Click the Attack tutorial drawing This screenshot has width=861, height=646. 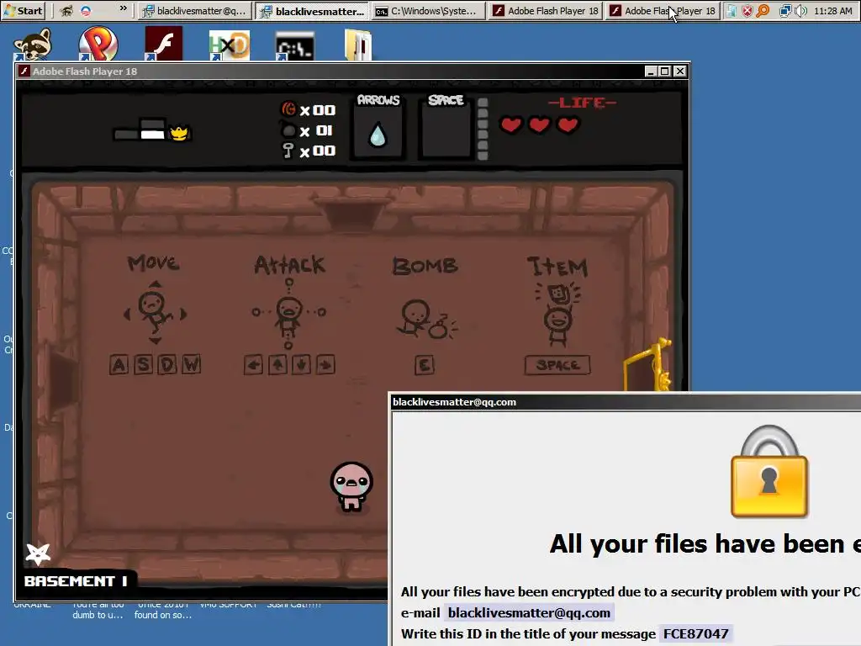coord(289,314)
